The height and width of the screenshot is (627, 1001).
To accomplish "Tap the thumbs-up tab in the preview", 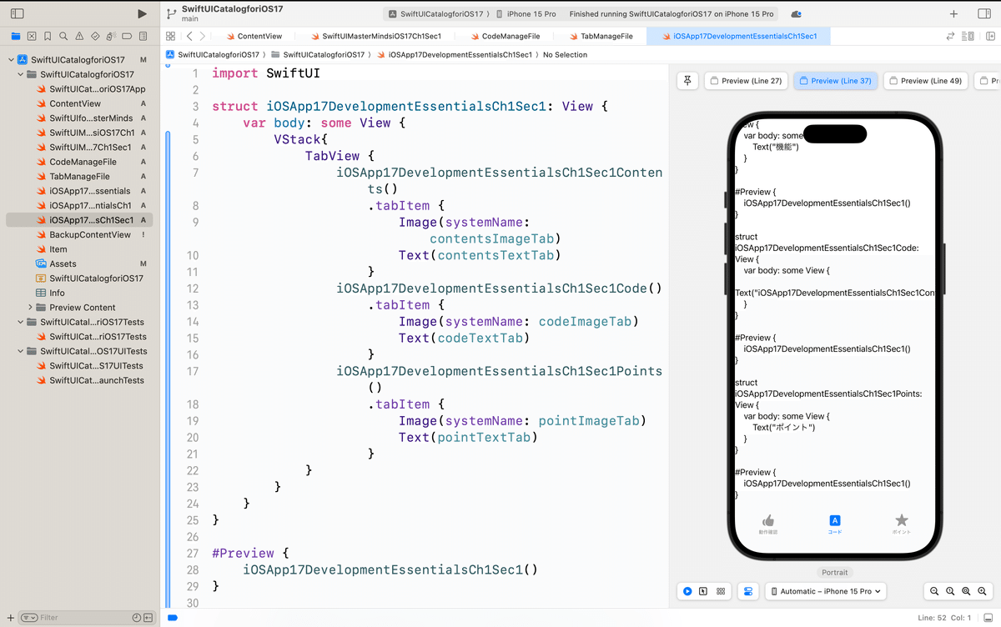I will [768, 524].
